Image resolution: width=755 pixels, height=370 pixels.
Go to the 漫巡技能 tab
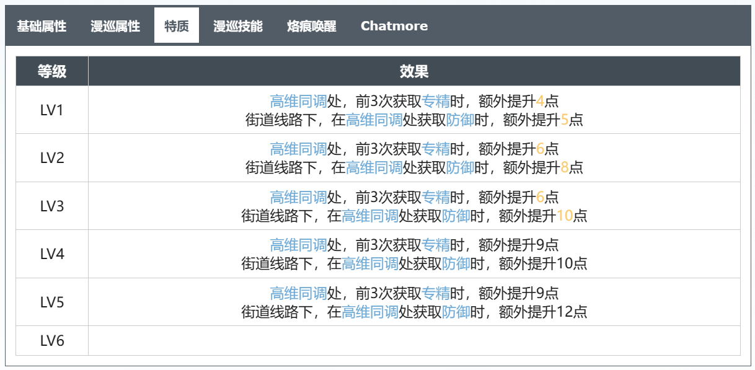pyautogui.click(x=238, y=26)
